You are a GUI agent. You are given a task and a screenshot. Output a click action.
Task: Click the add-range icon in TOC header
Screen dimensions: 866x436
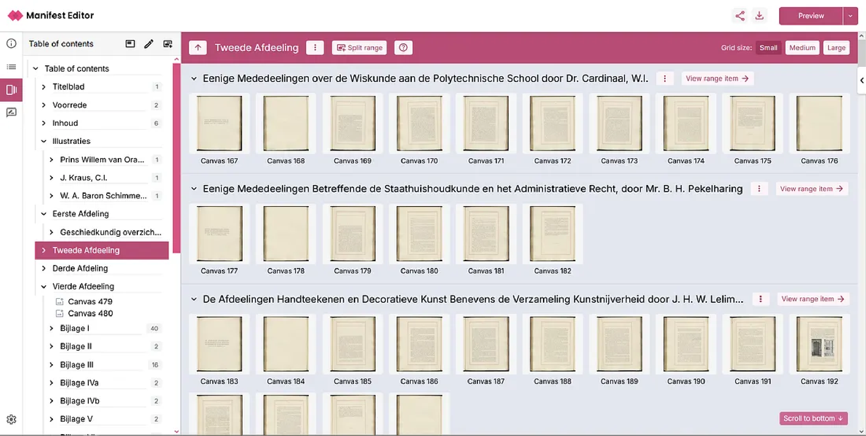(168, 44)
